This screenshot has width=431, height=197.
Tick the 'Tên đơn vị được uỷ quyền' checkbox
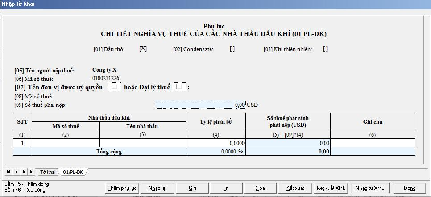[115, 87]
